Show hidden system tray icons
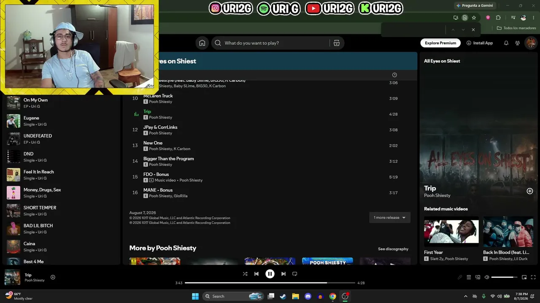Screen dimensions: 540x303 466,296
